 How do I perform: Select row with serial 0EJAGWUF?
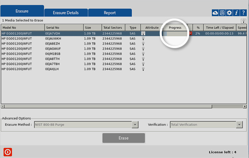pos(124,49)
